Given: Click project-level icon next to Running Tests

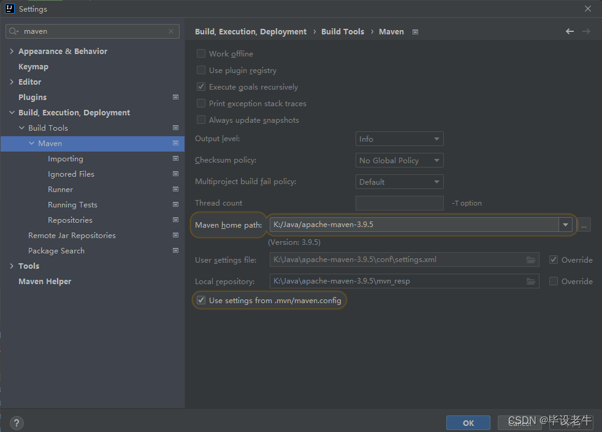Looking at the screenshot, I should [175, 205].
